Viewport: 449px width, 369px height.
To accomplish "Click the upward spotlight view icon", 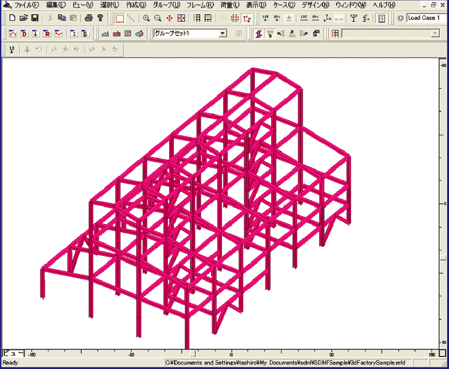I will click(x=292, y=34).
